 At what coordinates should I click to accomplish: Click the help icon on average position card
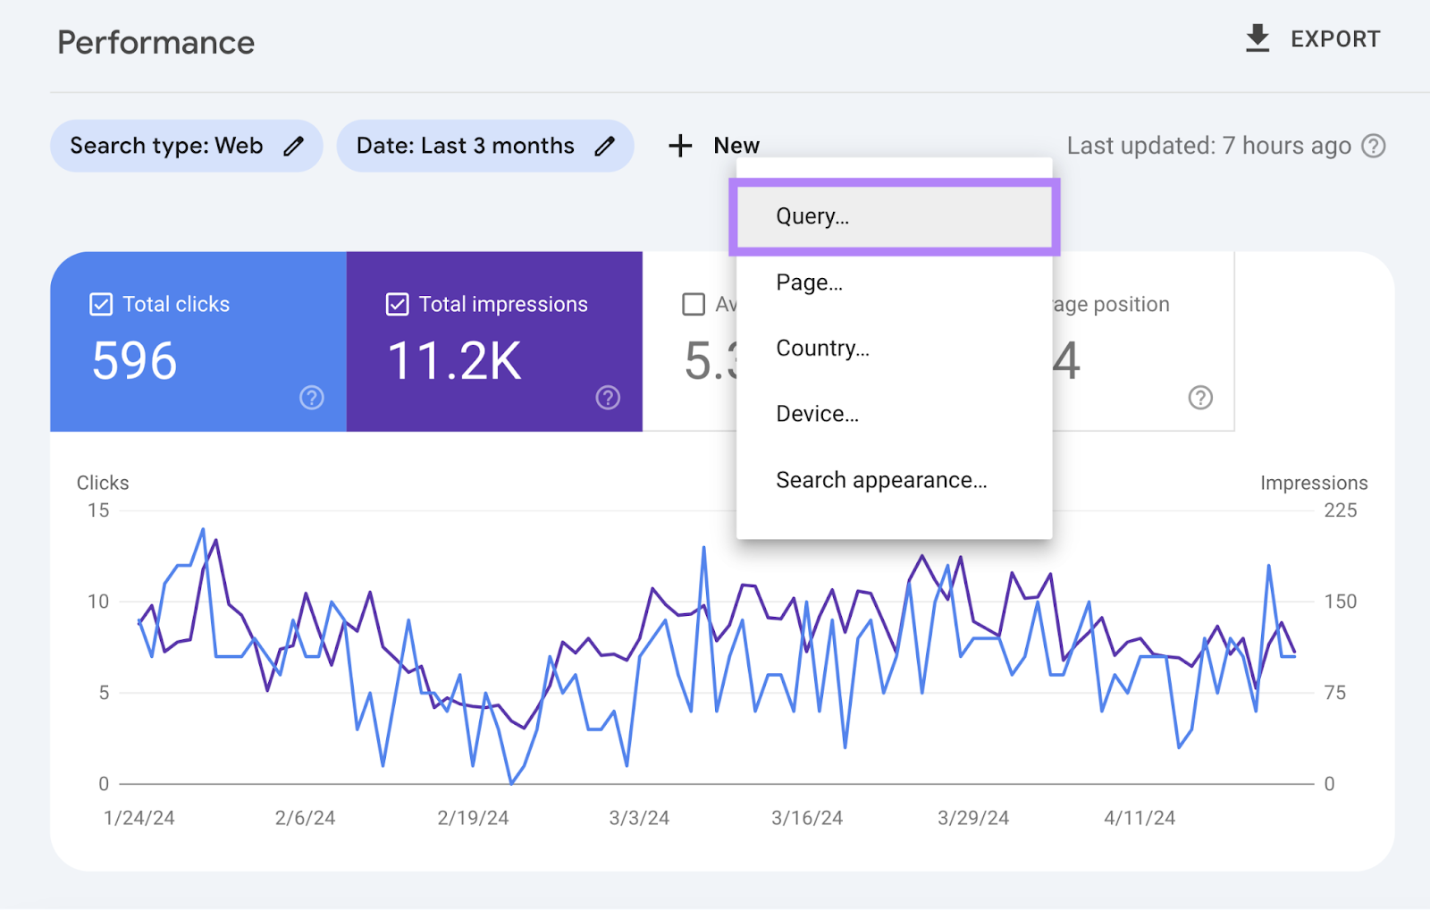point(1200,399)
